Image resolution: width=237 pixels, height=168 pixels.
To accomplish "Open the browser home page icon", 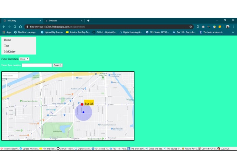I will 20,27.
